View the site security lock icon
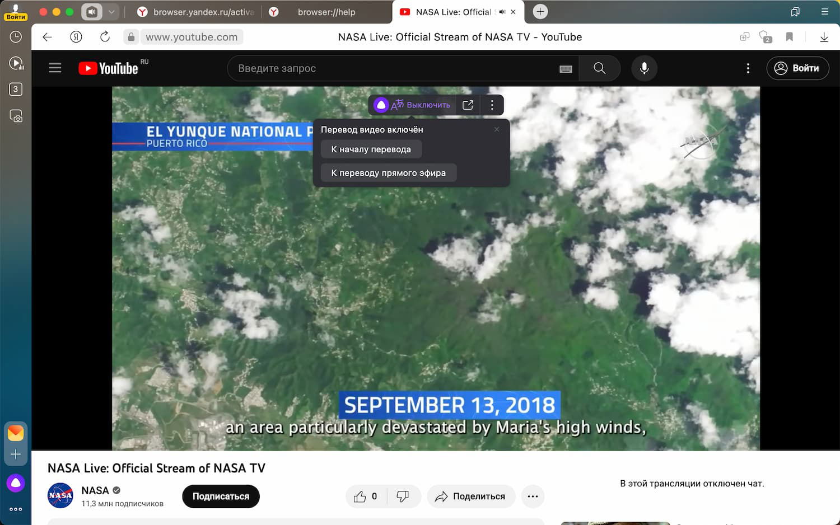This screenshot has width=840, height=525. [x=131, y=37]
